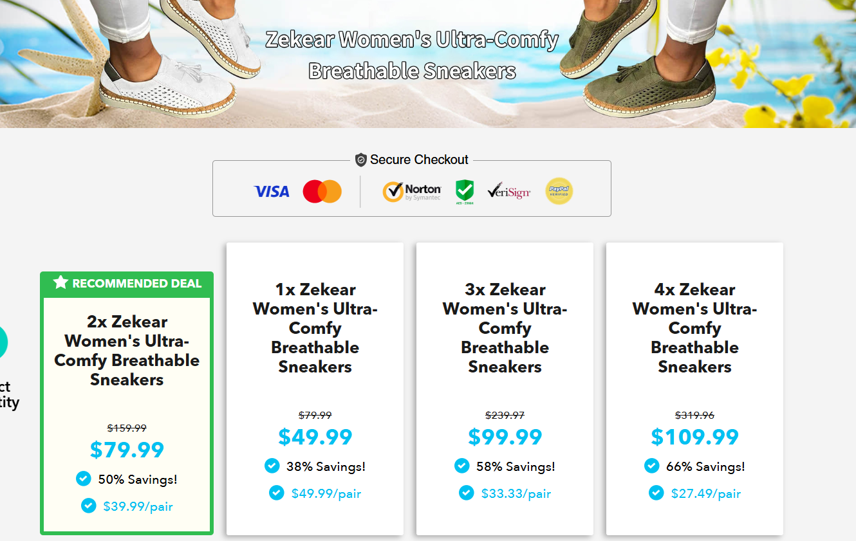Select the 4x Zekear sneakers bundle
The width and height of the screenshot is (856, 541).
coord(694,328)
